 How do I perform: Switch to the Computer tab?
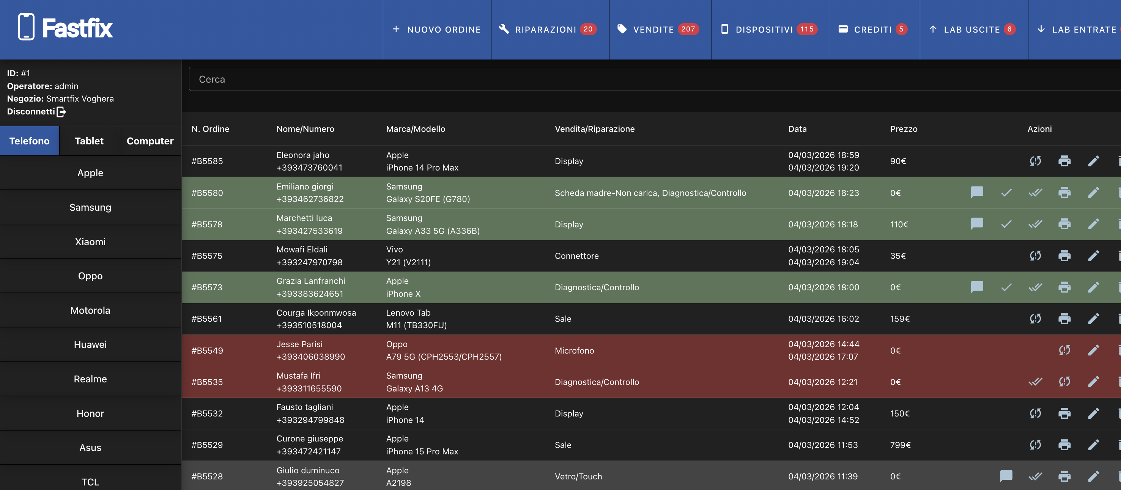tap(150, 141)
